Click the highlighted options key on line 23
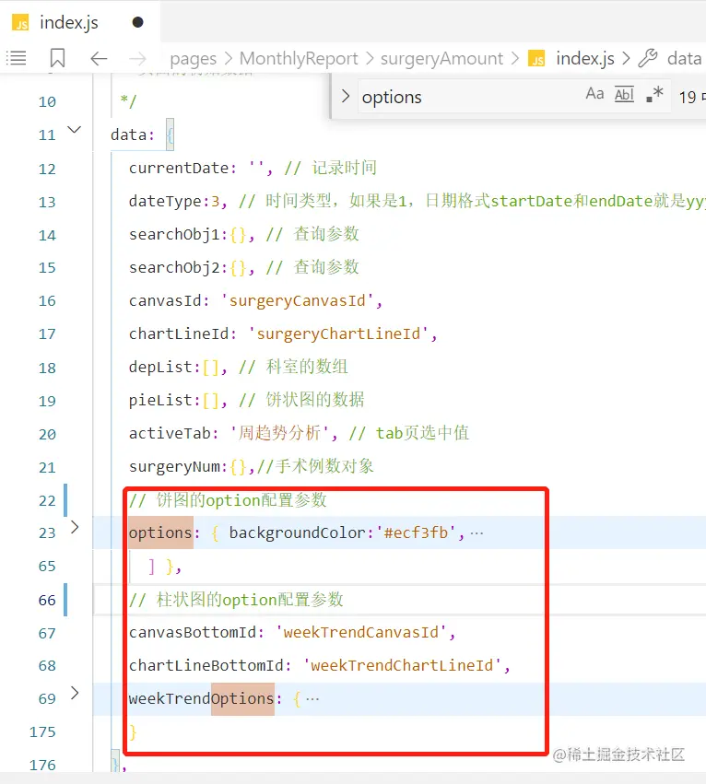This screenshot has height=784, width=706. pyautogui.click(x=160, y=533)
